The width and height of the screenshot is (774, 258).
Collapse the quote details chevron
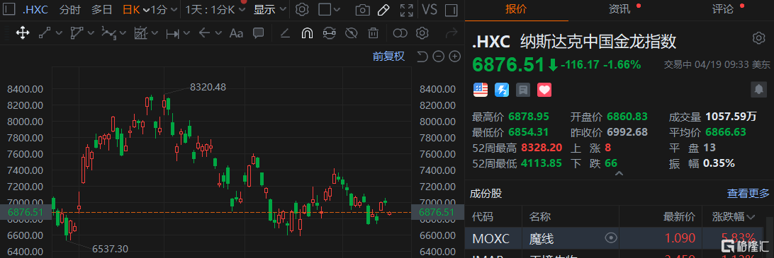tap(619, 174)
